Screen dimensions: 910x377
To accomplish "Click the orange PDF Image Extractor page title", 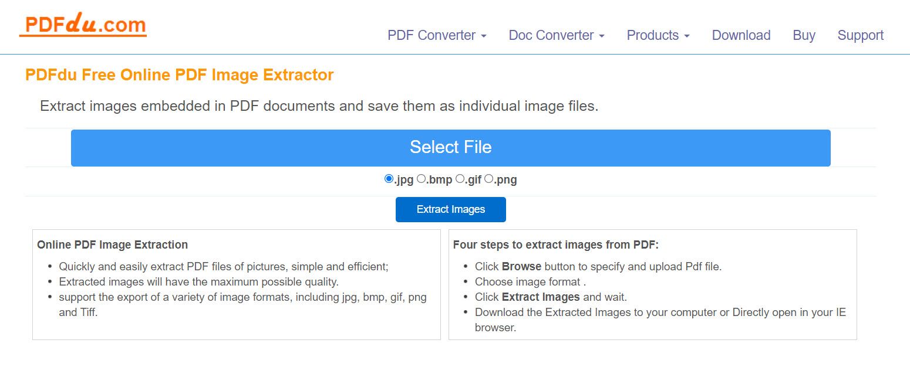I will tap(179, 75).
